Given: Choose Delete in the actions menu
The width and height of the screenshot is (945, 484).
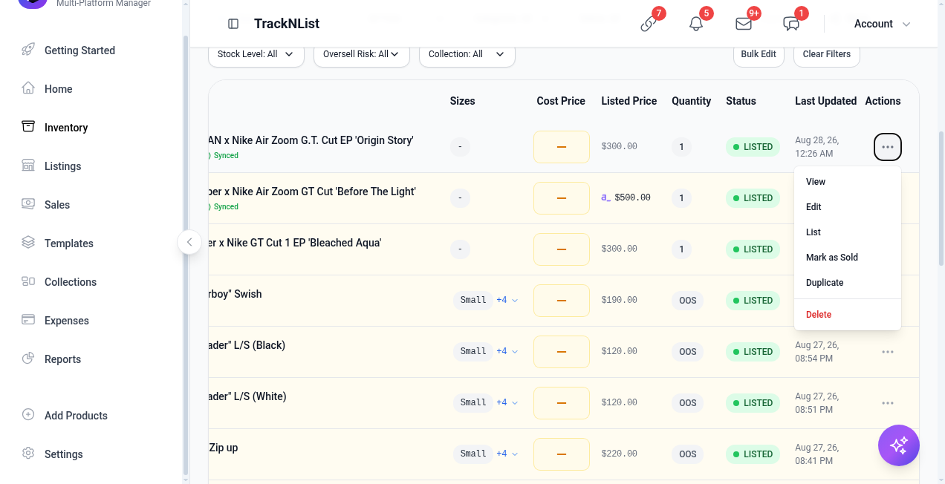Looking at the screenshot, I should 847,315.
